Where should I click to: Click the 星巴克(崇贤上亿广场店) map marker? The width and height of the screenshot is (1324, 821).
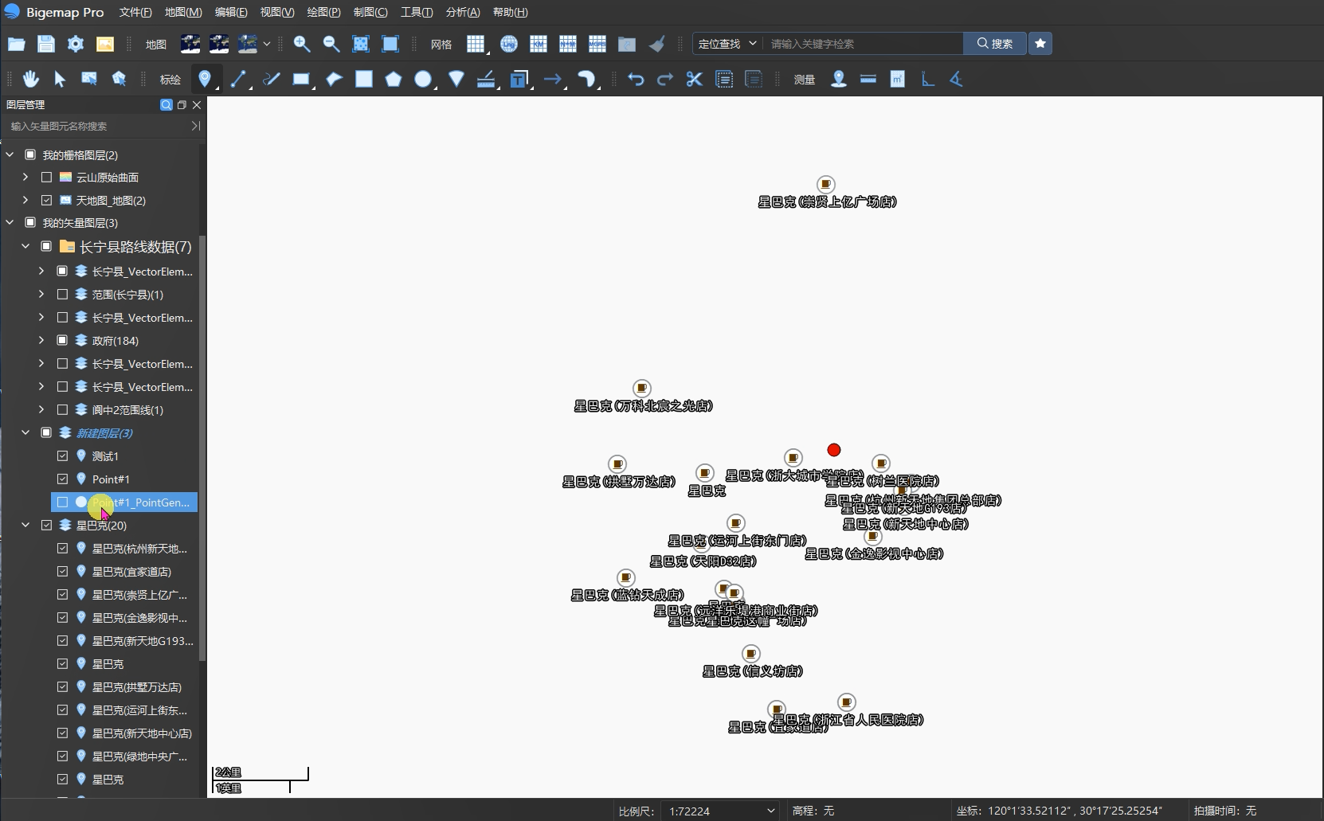[826, 185]
